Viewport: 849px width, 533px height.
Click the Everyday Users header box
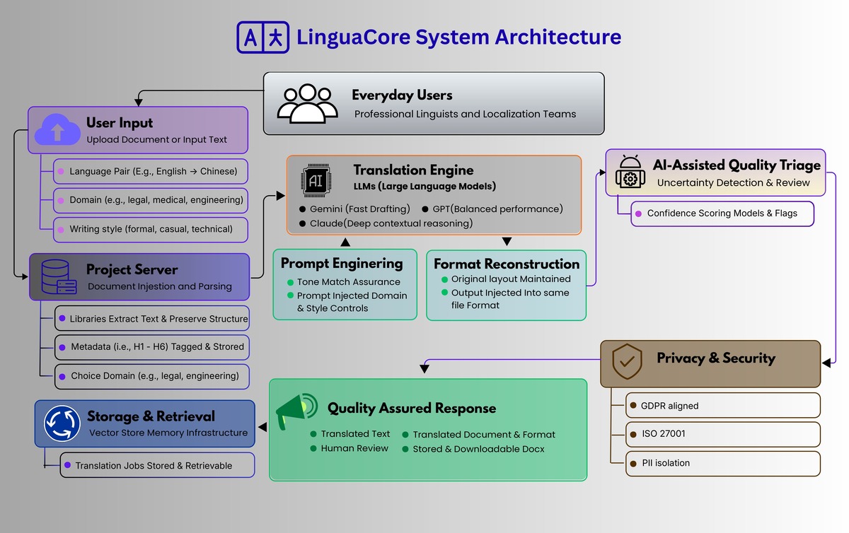pos(434,103)
